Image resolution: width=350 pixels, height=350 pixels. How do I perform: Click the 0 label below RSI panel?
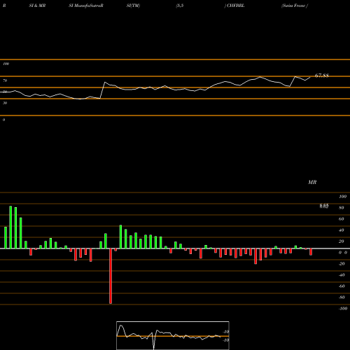(x=3, y=120)
